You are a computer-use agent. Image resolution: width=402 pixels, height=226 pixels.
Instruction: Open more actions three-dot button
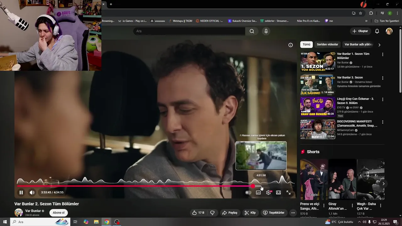293,213
